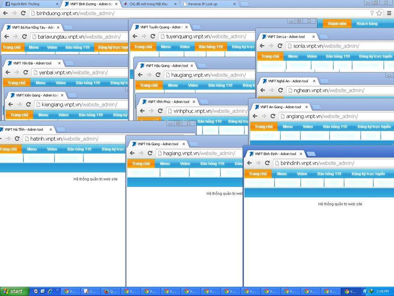Go back in the Bình Dương main window
The image size is (394, 296).
5,13
